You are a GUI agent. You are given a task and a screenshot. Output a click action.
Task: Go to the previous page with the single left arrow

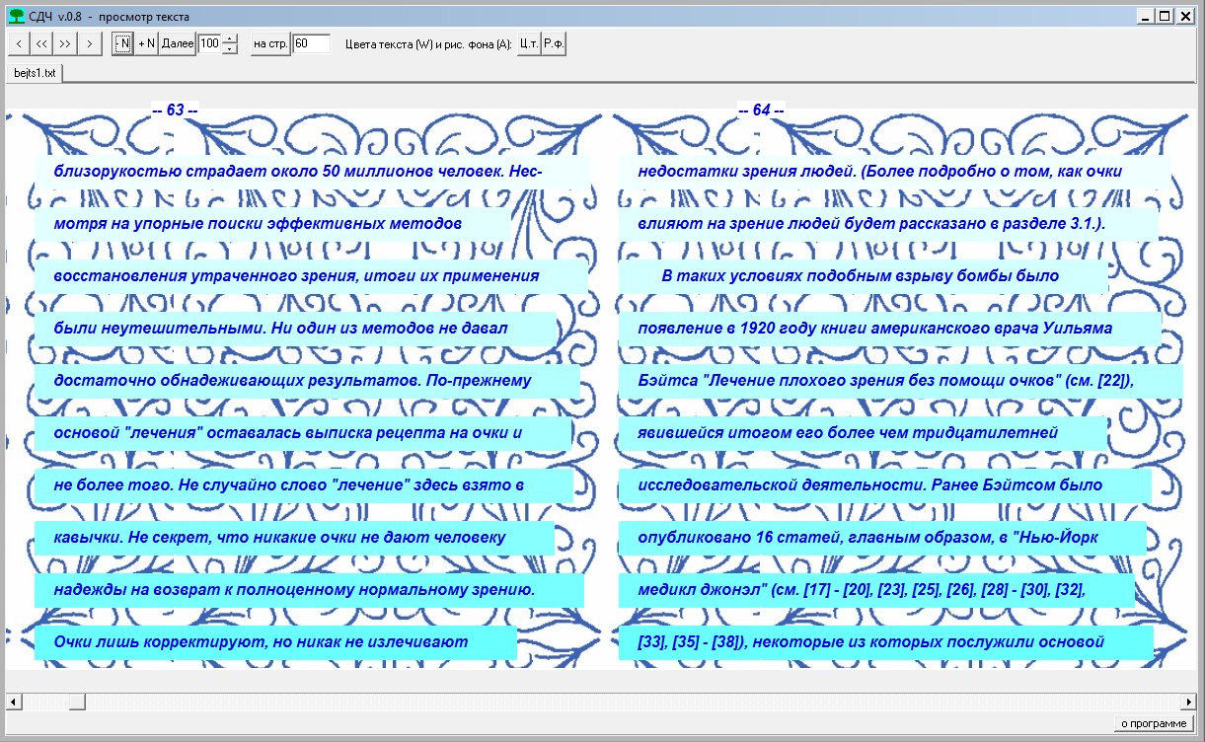19,43
